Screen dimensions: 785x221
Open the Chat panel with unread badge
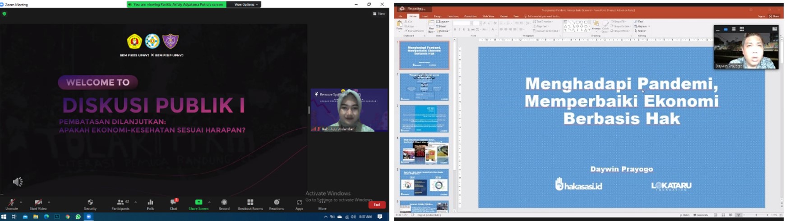[x=173, y=203]
